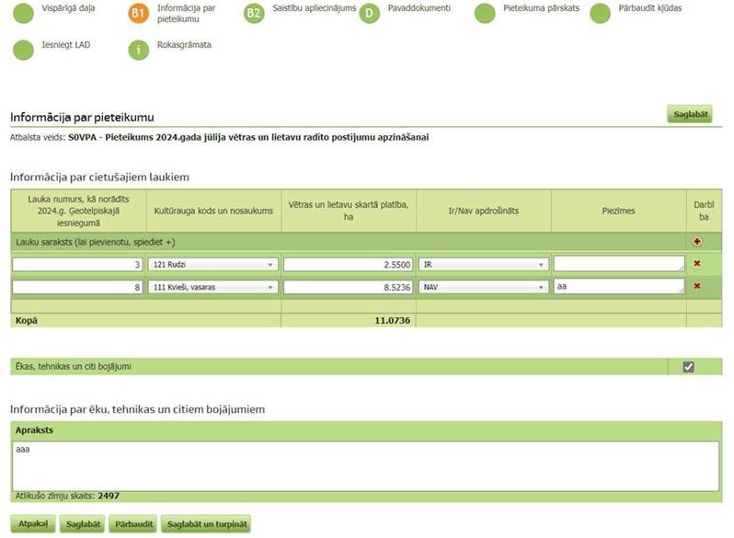734x538 pixels.
Task: Click the B2 Saistību apliecinājums circle icon
Action: pos(254,14)
